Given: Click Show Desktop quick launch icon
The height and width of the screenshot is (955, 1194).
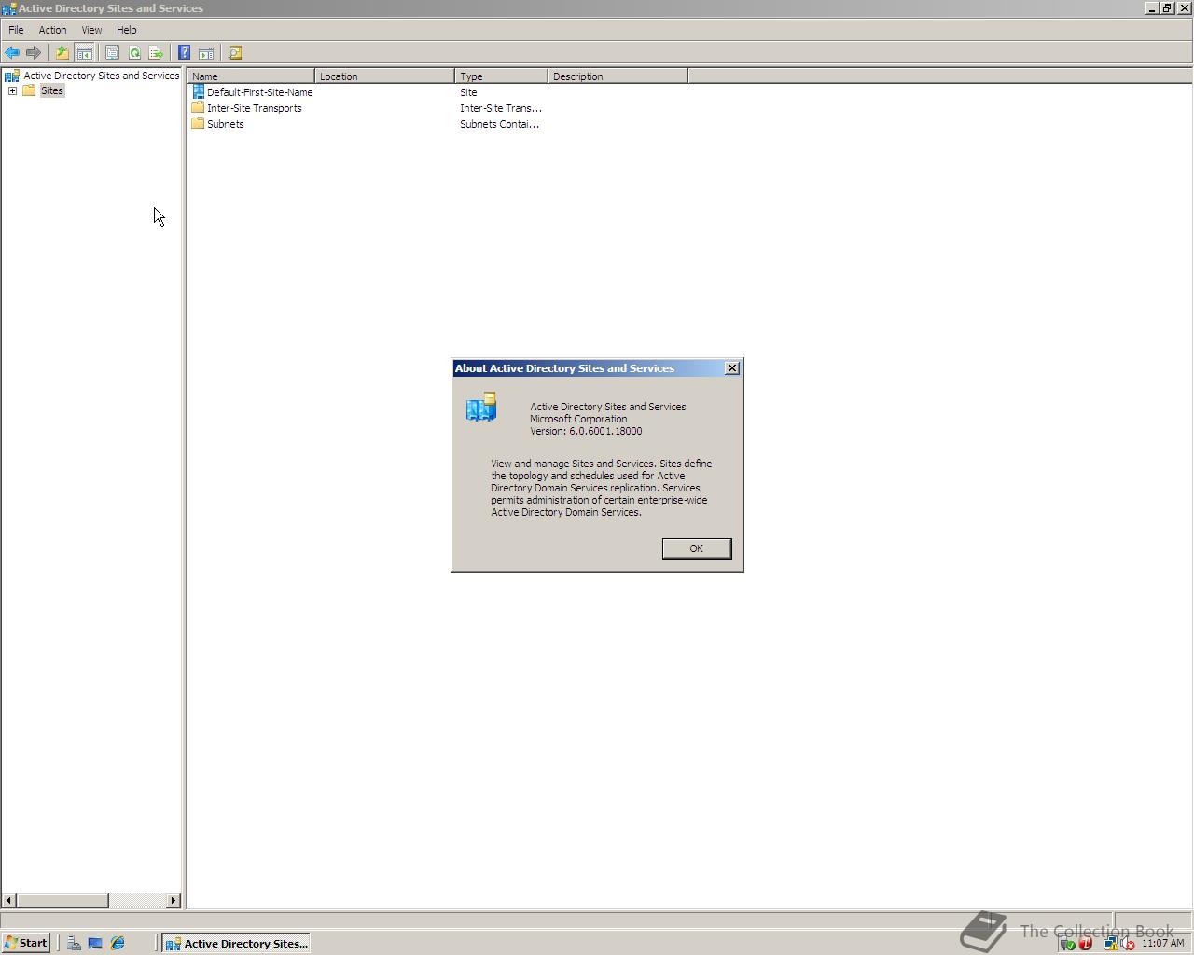Looking at the screenshot, I should pyautogui.click(x=95, y=943).
